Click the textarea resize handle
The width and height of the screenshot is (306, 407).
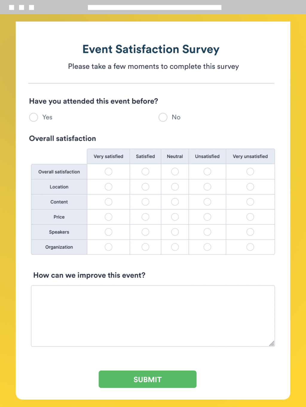(272, 344)
